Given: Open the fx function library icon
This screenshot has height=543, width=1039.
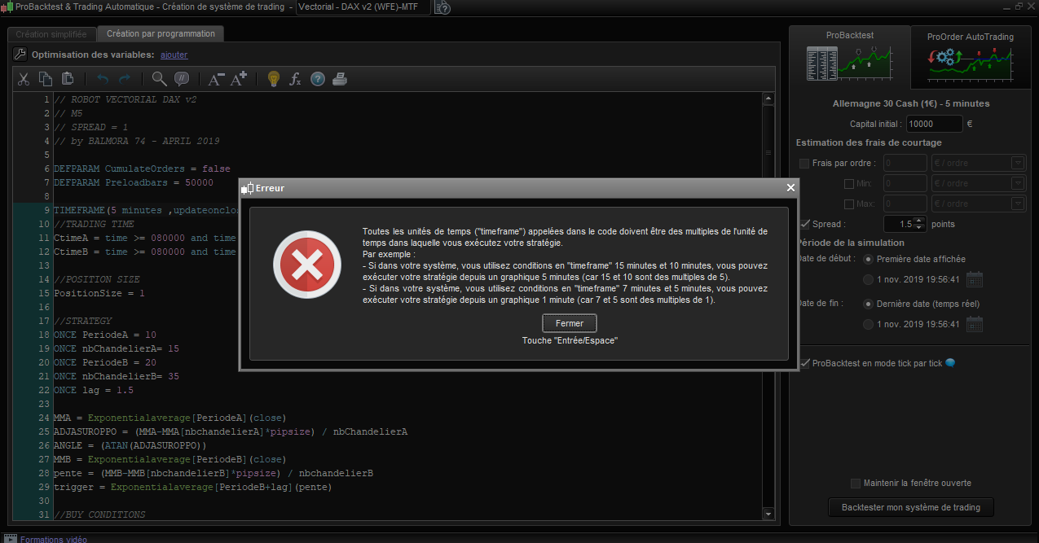Looking at the screenshot, I should click(296, 79).
